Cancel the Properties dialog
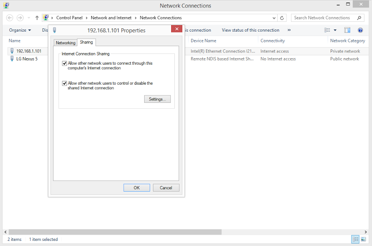The width and height of the screenshot is (372, 246). tap(166, 187)
